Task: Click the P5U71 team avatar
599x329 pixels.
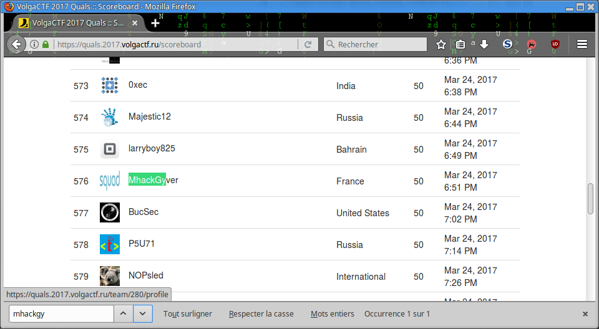Action: coord(110,244)
